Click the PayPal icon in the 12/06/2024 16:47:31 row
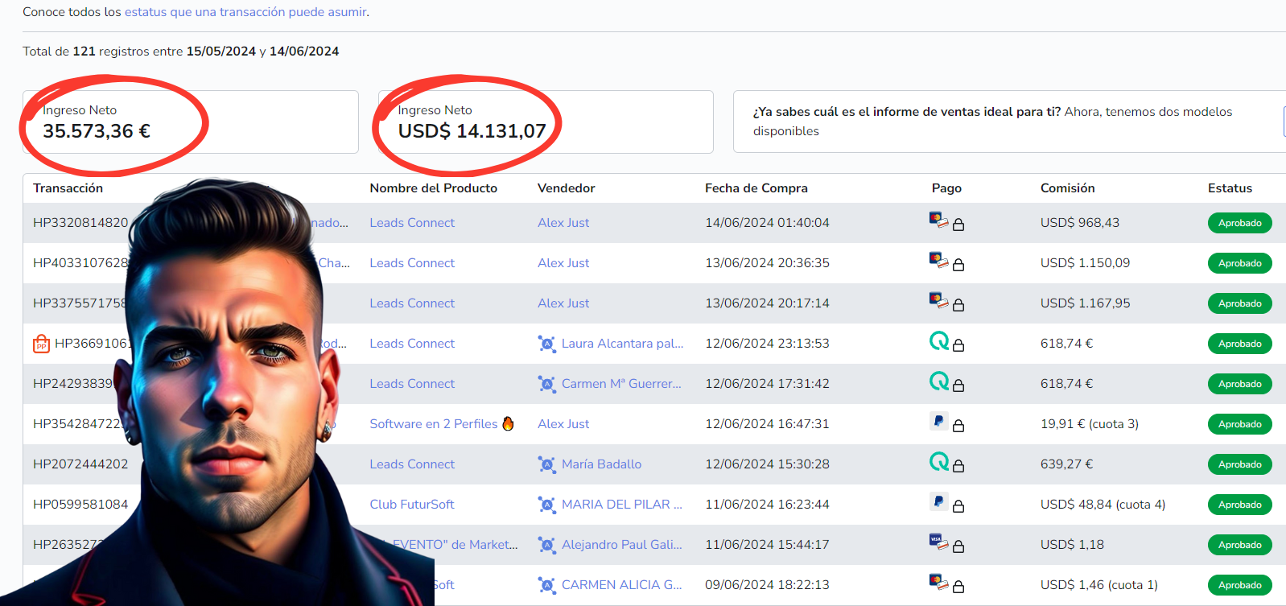 tap(938, 421)
